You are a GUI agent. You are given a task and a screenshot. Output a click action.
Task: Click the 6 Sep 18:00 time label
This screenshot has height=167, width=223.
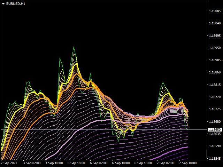point(143,163)
